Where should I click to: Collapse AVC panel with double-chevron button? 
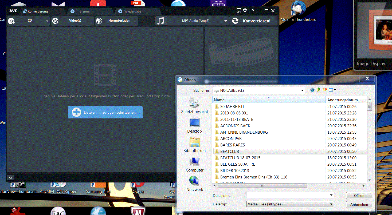click(x=11, y=177)
